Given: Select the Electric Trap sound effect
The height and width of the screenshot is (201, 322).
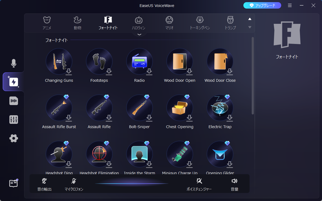Looking at the screenshot, I should [x=220, y=108].
